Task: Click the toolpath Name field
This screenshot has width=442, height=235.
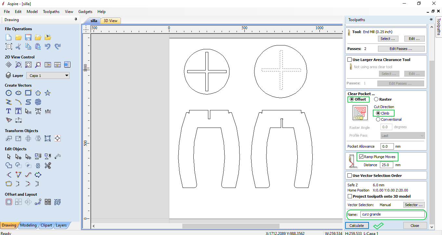Action: tap(392, 214)
